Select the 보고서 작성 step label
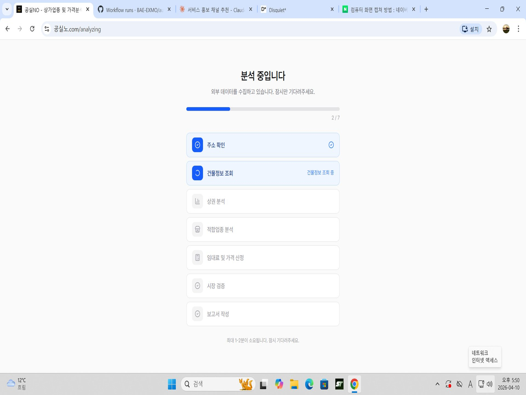 (218, 314)
